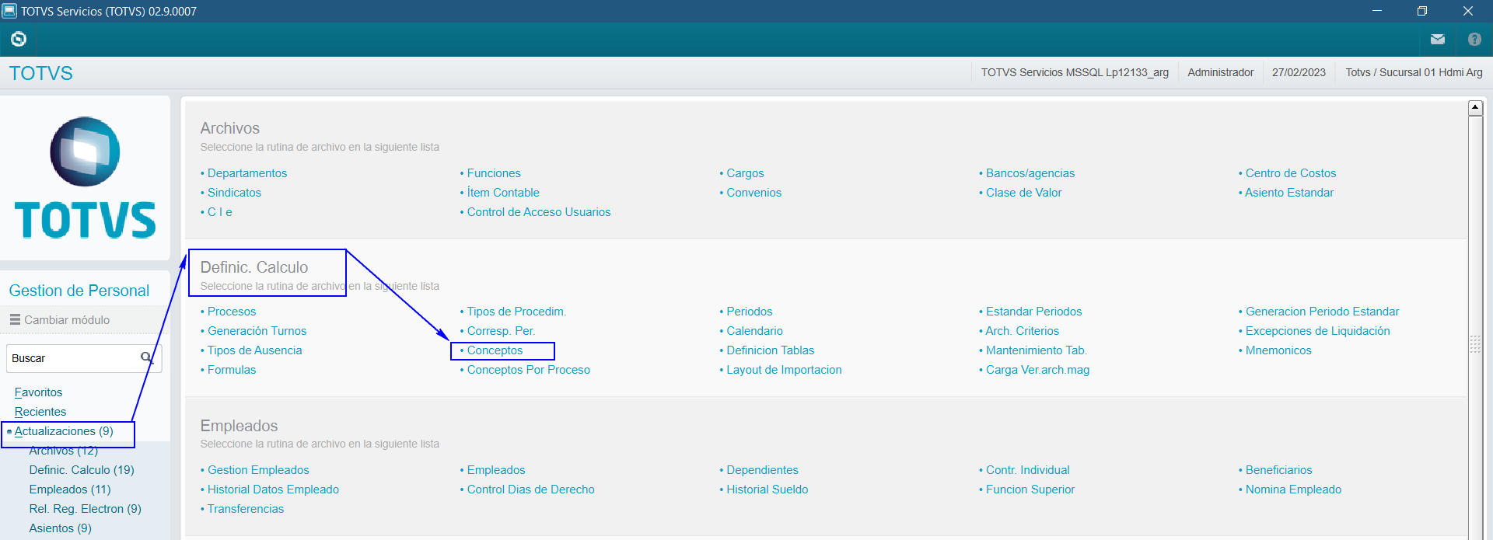Image resolution: width=1493 pixels, height=540 pixels.
Task: Open Ítem Contable
Action: pos(503,193)
